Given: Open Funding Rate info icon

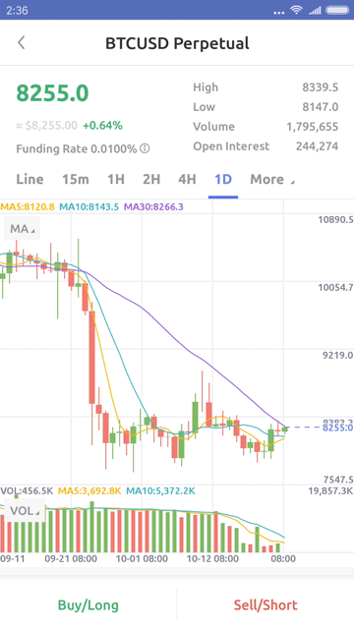Looking at the screenshot, I should pyautogui.click(x=145, y=148).
